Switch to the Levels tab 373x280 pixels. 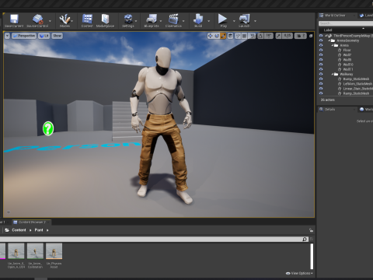[x=366, y=16]
